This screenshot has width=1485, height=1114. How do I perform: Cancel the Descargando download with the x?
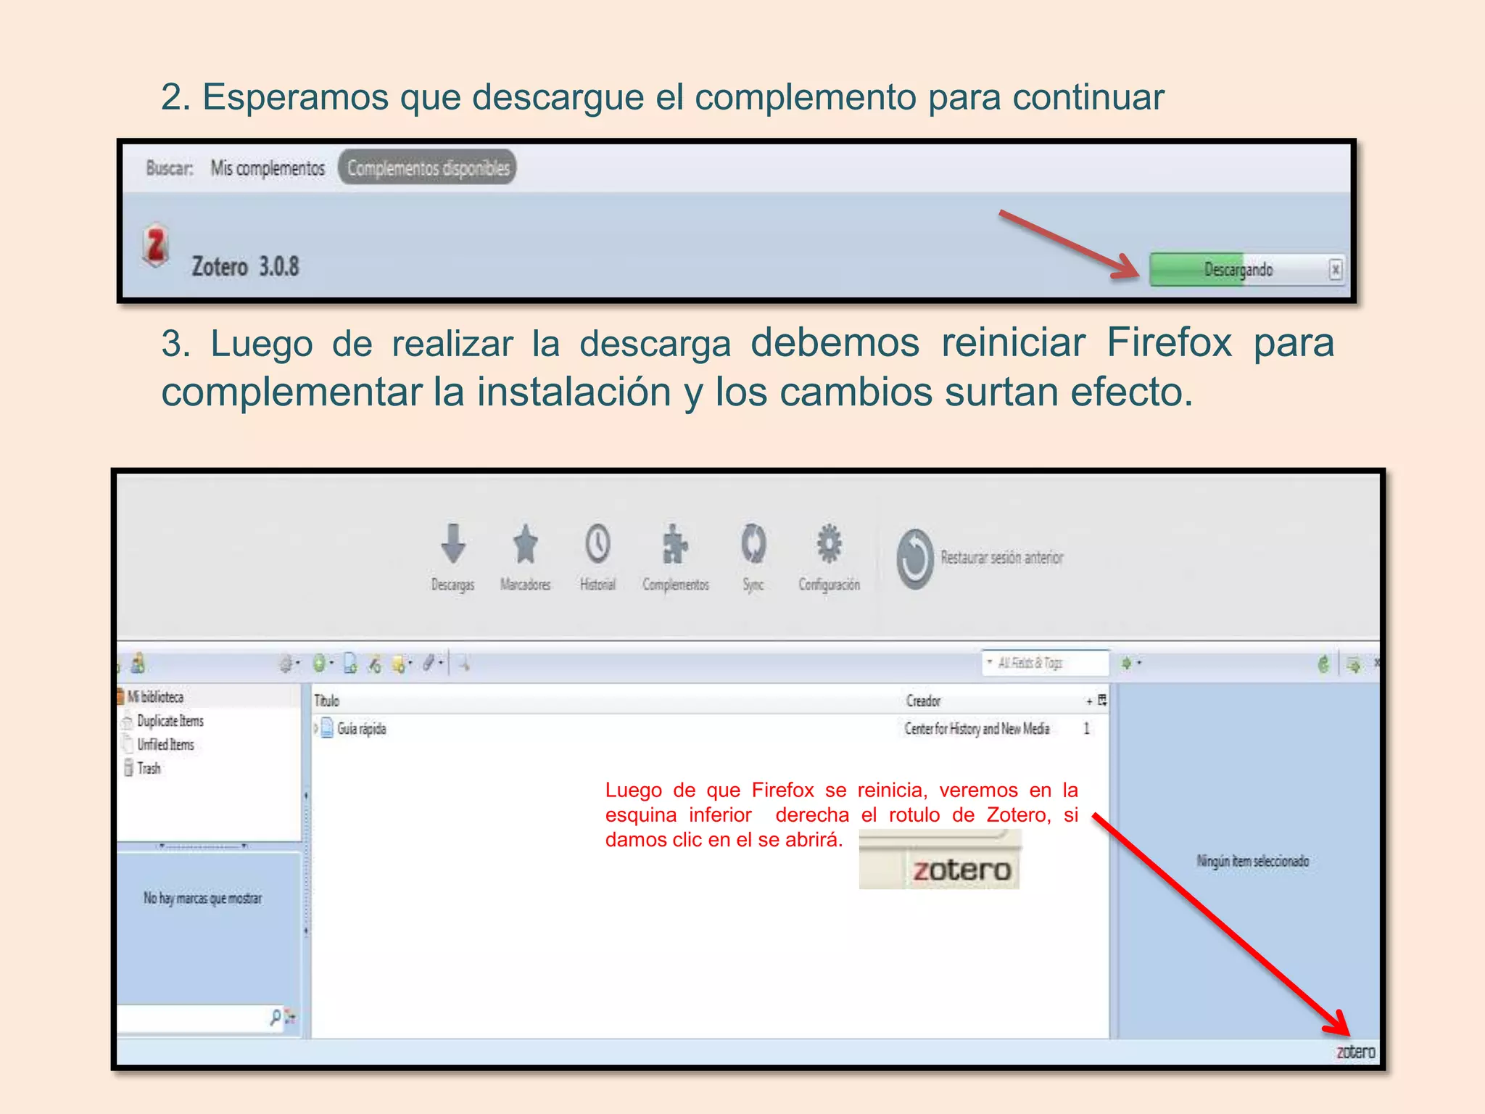pyautogui.click(x=1335, y=270)
